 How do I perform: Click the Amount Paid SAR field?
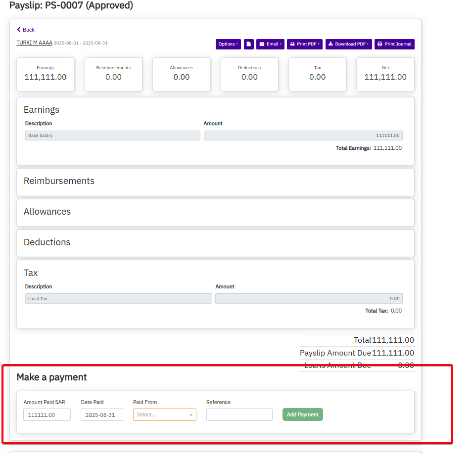click(47, 414)
